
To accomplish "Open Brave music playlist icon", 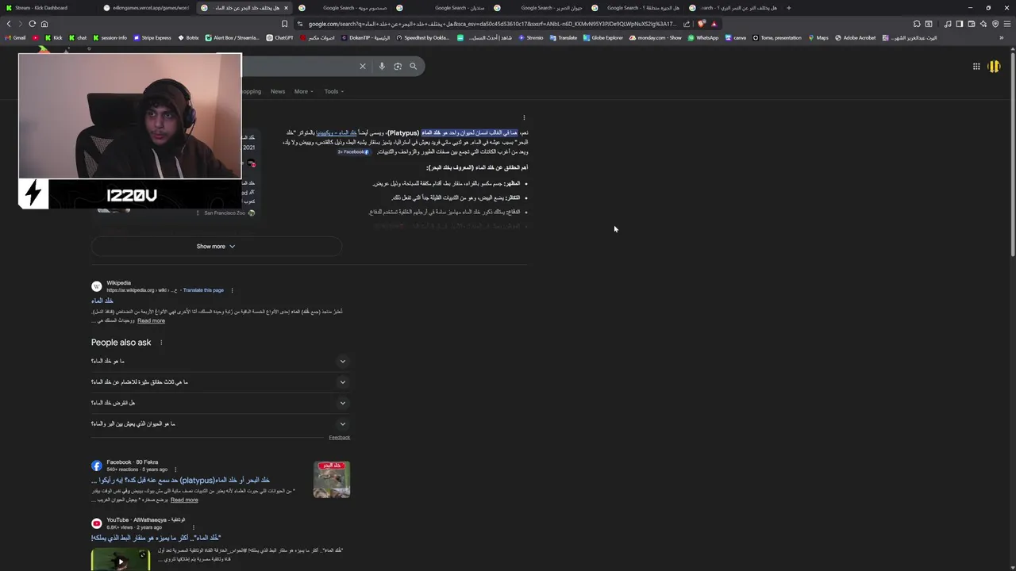I will [948, 24].
